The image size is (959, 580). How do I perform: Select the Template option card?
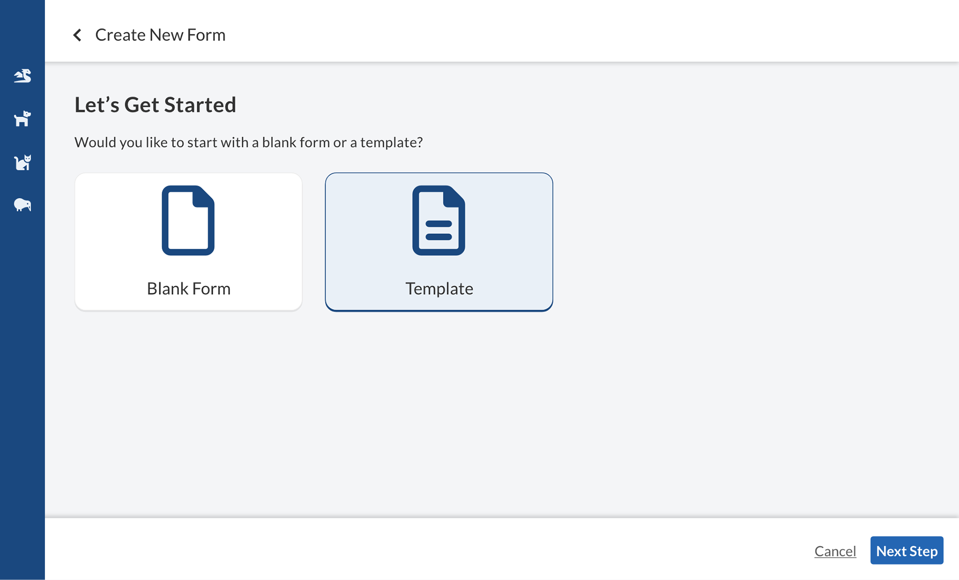click(439, 242)
